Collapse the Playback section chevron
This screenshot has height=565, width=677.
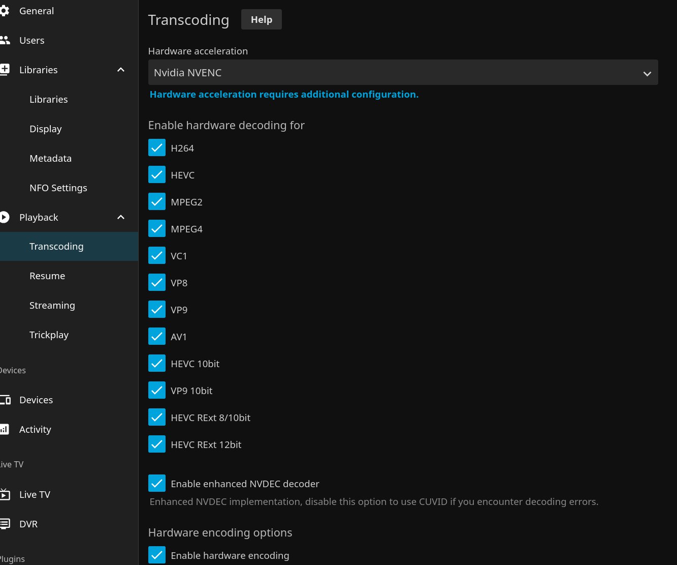pyautogui.click(x=121, y=217)
